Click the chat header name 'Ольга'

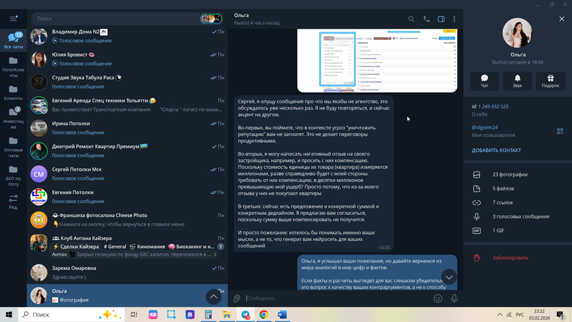pyautogui.click(x=241, y=15)
